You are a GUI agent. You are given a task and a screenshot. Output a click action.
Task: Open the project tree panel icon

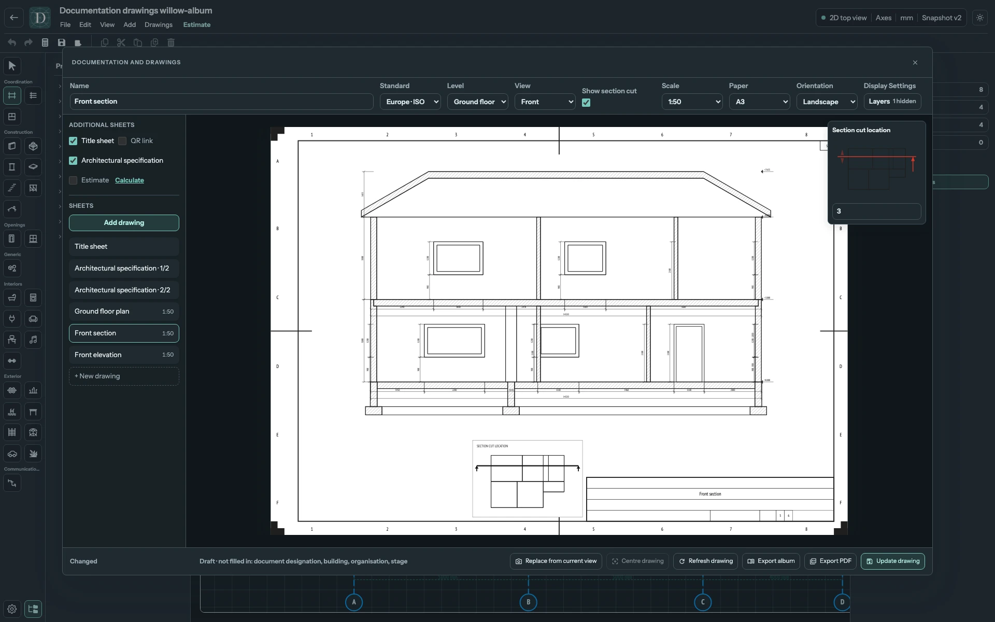(33, 609)
